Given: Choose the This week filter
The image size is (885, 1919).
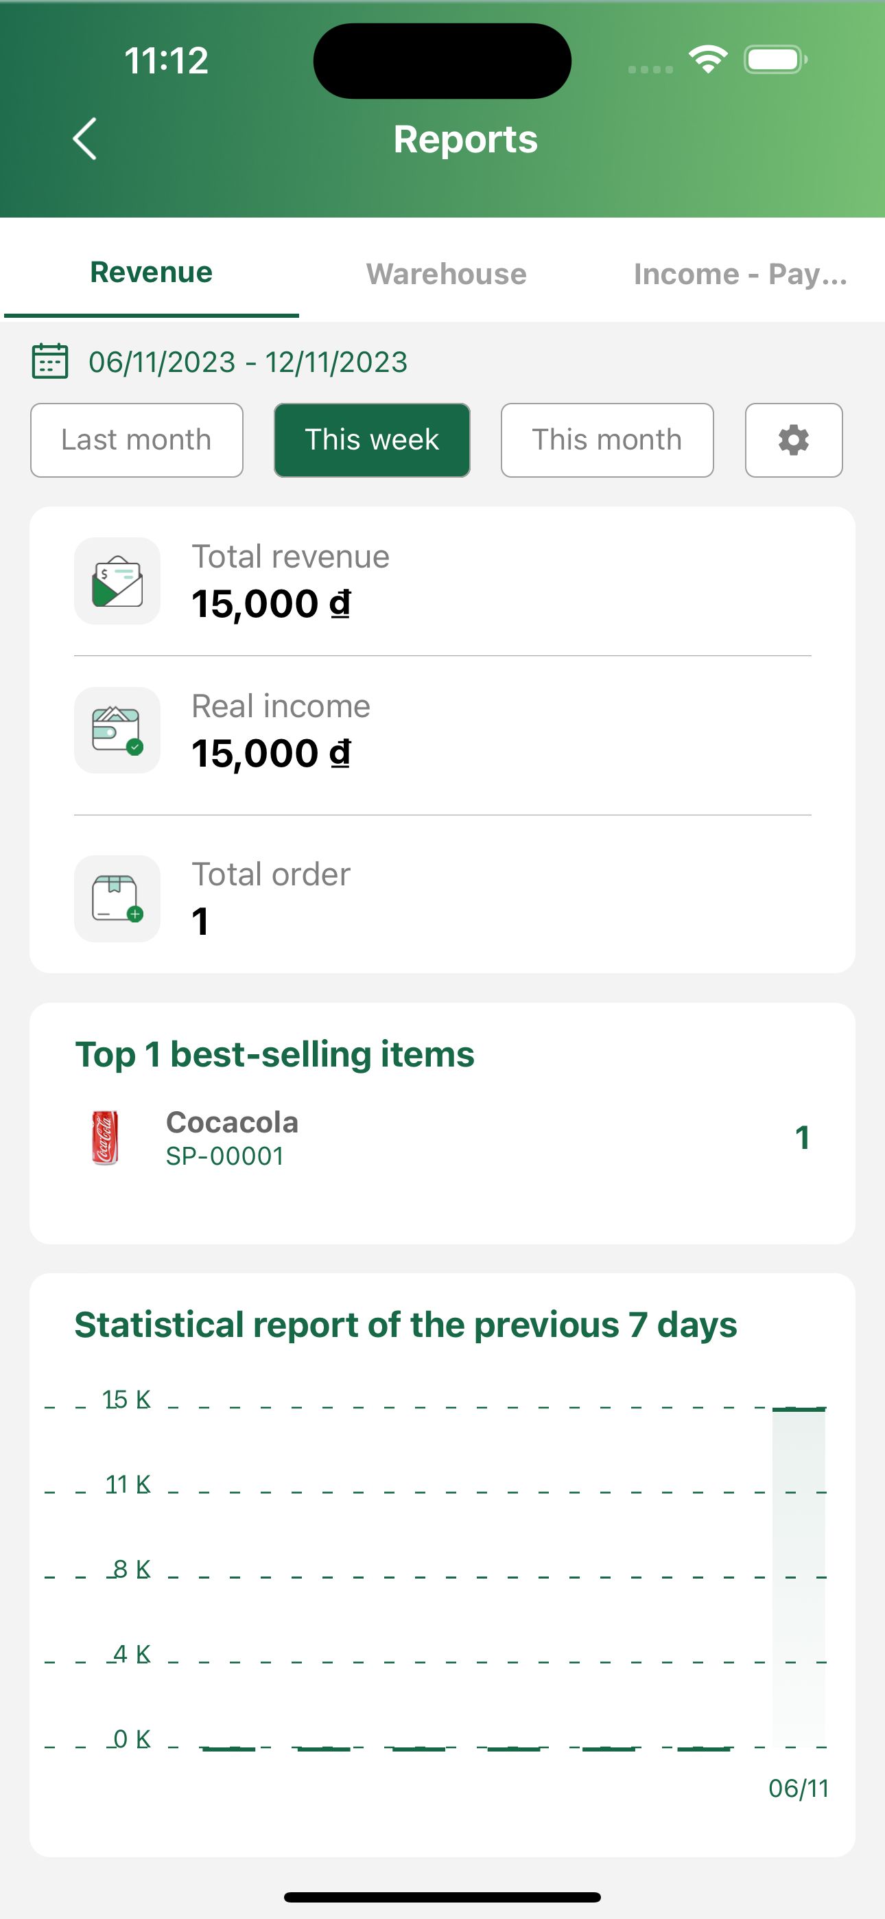Looking at the screenshot, I should 372,440.
